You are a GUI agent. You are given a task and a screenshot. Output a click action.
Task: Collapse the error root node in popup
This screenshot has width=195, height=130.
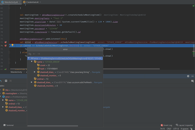(29, 58)
